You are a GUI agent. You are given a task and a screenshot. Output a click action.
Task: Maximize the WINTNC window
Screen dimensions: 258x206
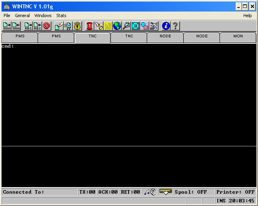pyautogui.click(x=245, y=7)
